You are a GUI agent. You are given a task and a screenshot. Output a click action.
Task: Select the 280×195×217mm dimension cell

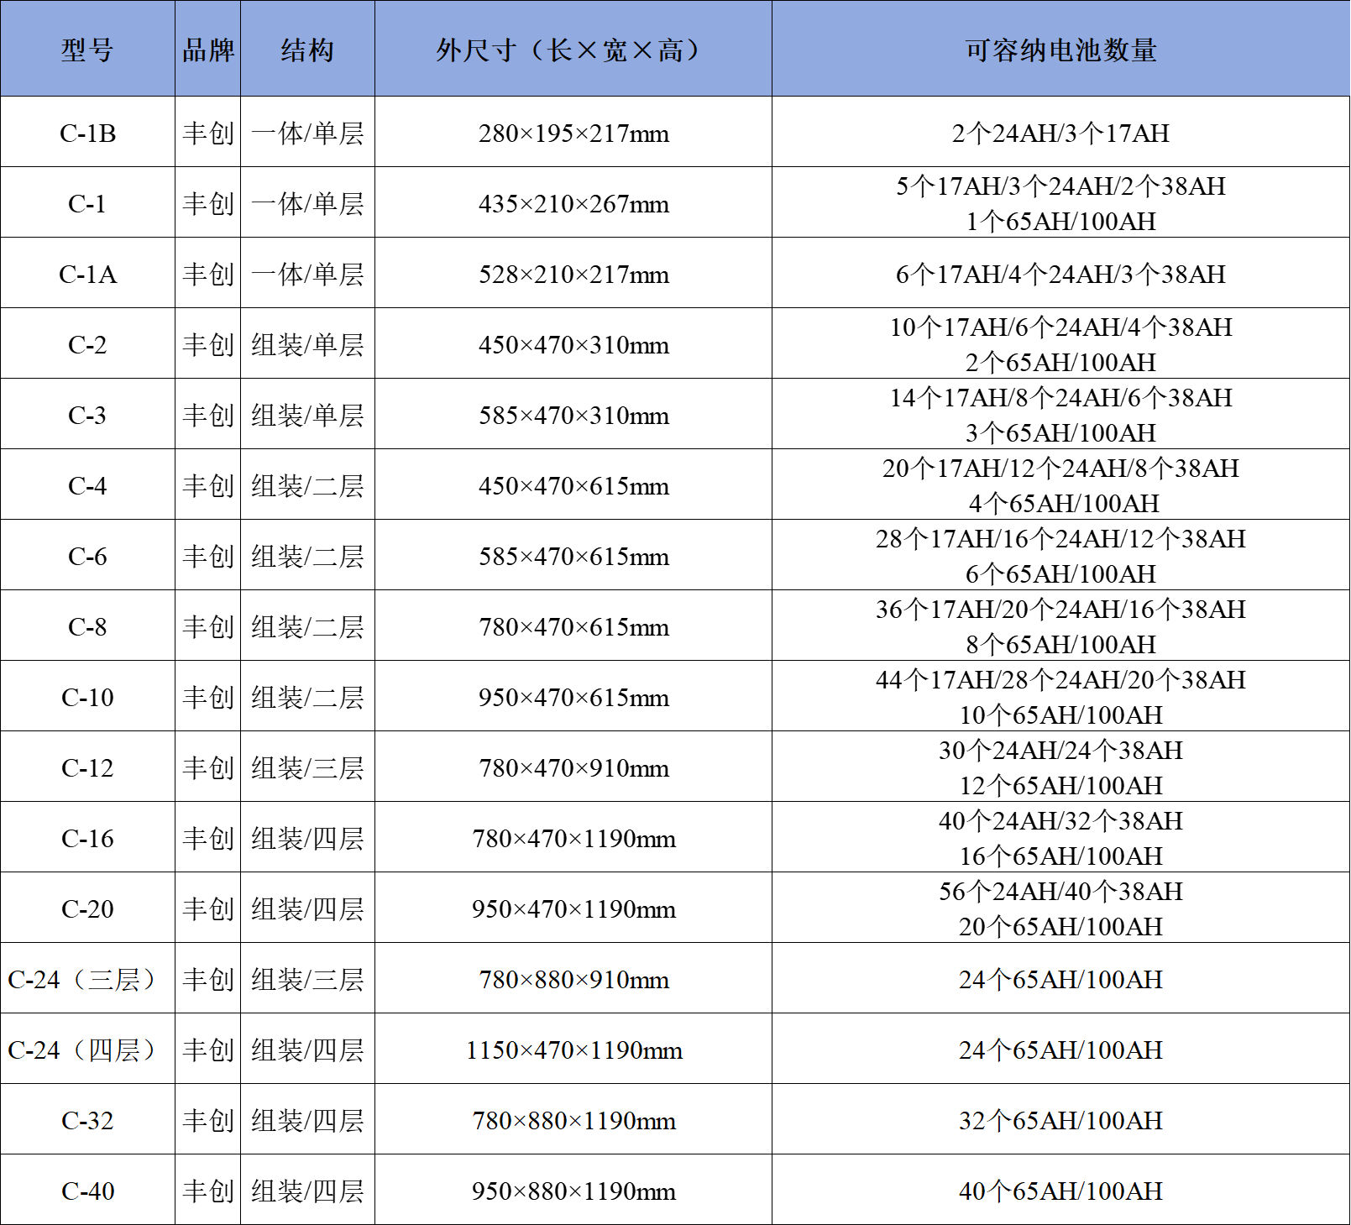[x=573, y=133]
